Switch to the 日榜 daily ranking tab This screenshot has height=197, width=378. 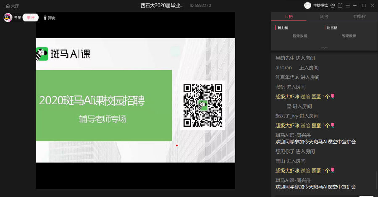point(289,17)
